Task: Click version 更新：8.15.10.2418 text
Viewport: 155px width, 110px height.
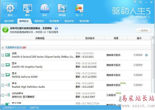Action: tap(86, 67)
